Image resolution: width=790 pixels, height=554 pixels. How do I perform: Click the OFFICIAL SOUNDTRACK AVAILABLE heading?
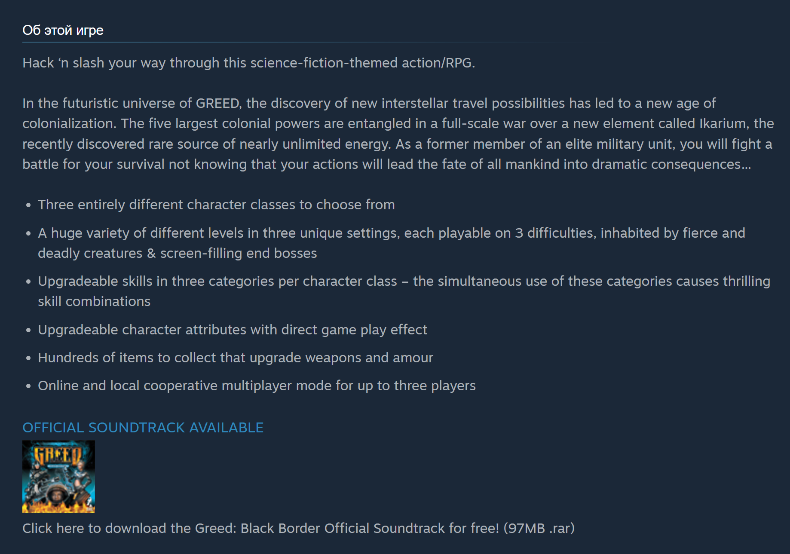[x=143, y=428]
